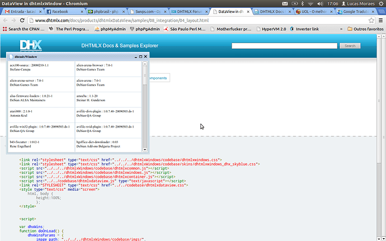
Task: Select the alsa-firmware-loaders item
Action: [41, 100]
